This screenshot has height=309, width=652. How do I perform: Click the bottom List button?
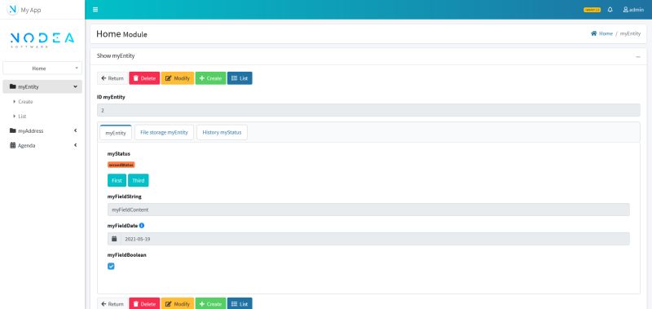click(240, 303)
